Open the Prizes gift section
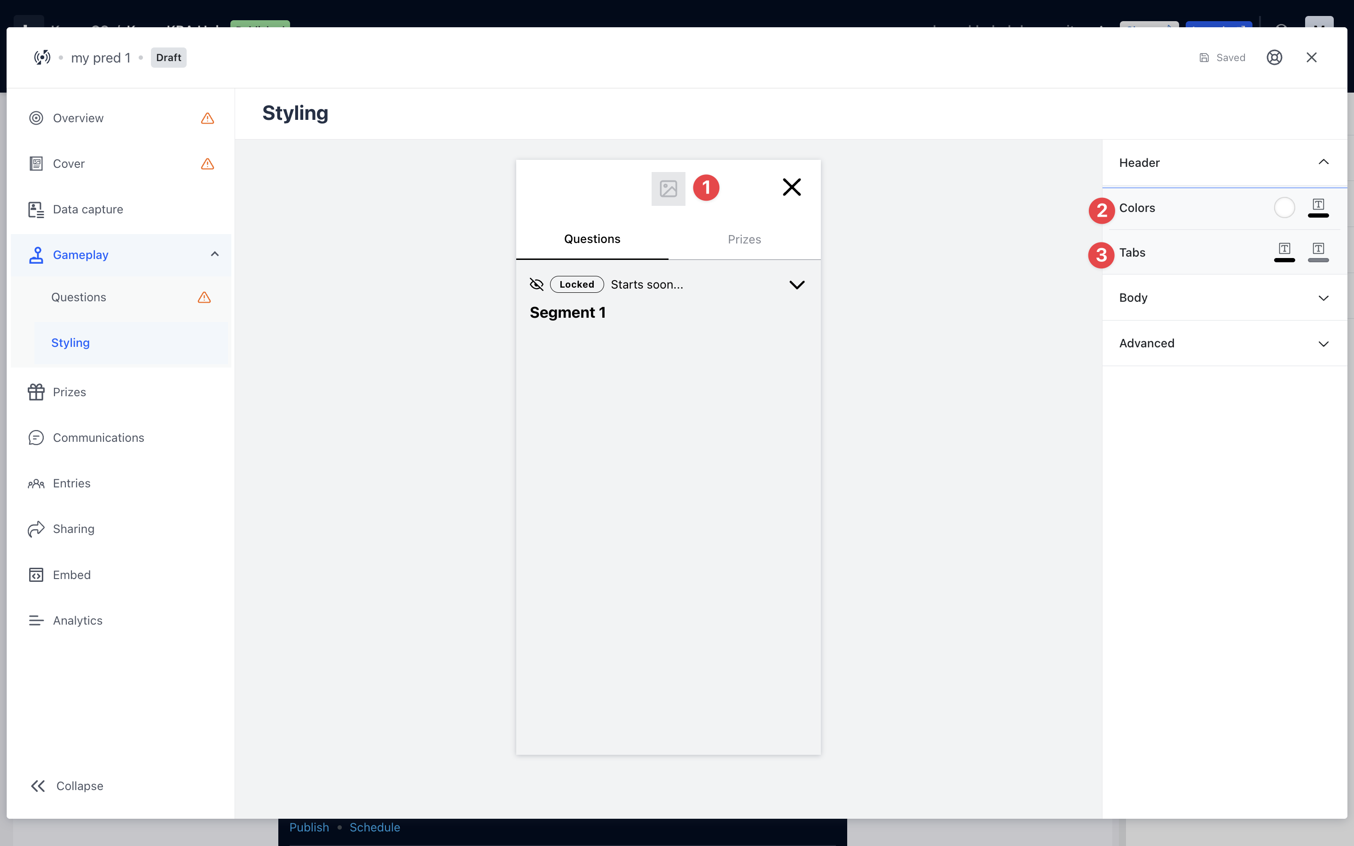Screen dimensions: 1354x846 70,392
